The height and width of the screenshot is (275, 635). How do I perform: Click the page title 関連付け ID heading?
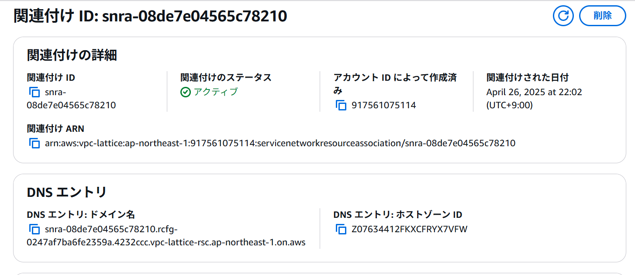[x=150, y=16]
